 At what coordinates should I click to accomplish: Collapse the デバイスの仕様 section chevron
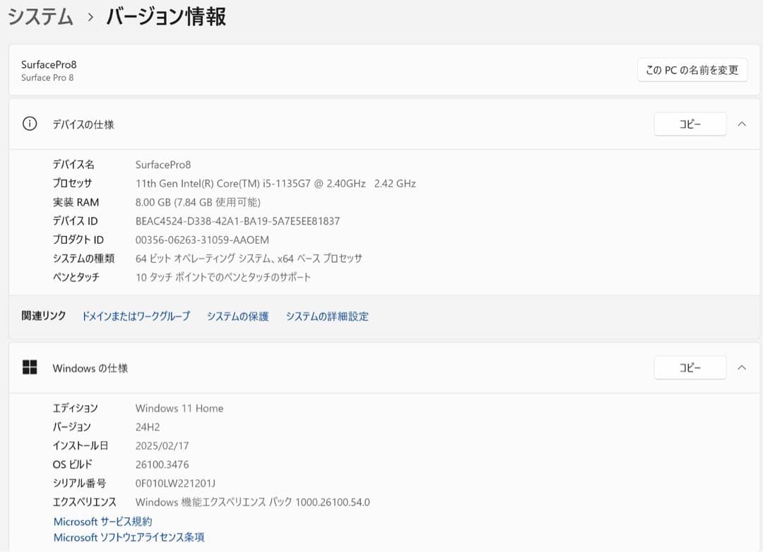(x=741, y=124)
